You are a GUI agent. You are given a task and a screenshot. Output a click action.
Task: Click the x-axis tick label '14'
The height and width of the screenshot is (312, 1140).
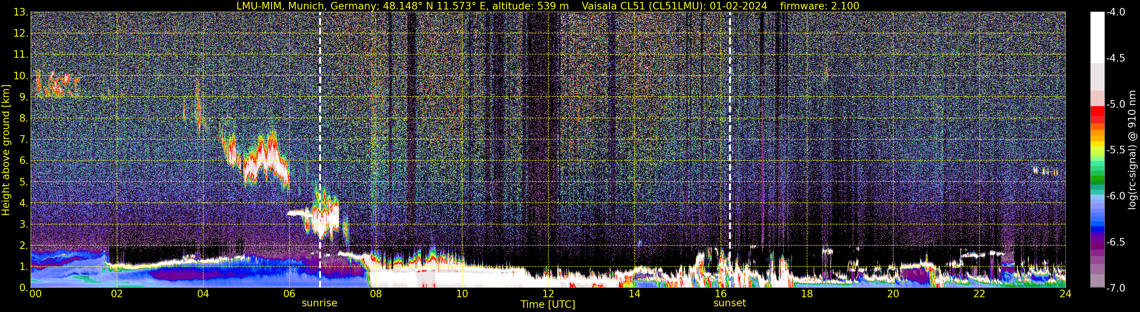[x=634, y=294]
